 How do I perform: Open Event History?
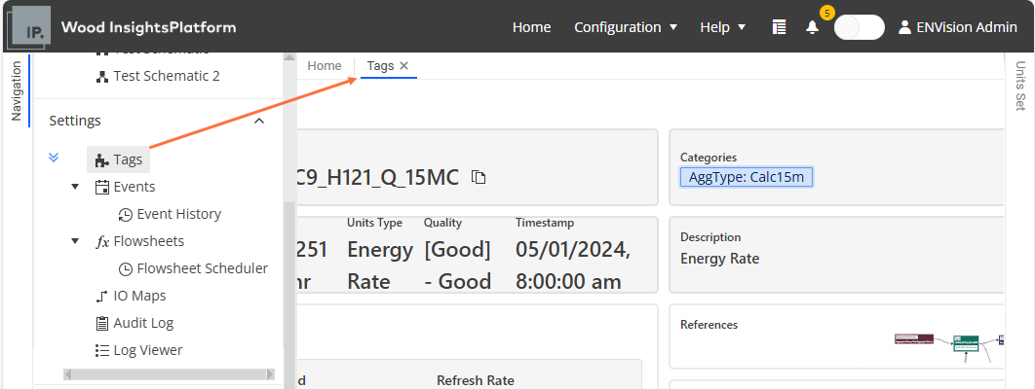[x=179, y=215]
